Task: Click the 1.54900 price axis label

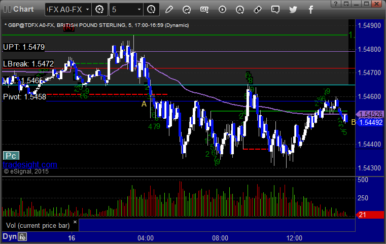Action: (369, 25)
